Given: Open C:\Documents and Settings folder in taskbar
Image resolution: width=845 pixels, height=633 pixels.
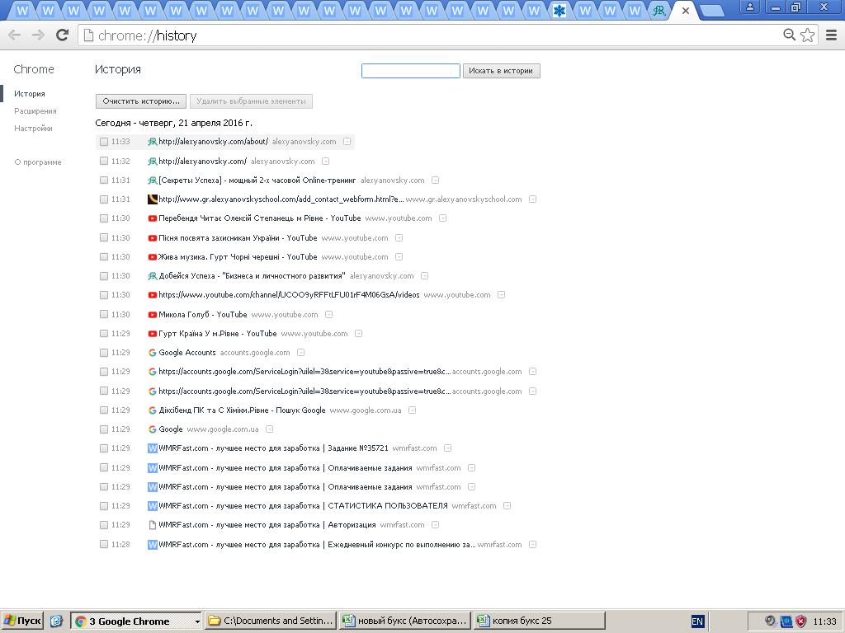Looking at the screenshot, I should pyautogui.click(x=271, y=621).
